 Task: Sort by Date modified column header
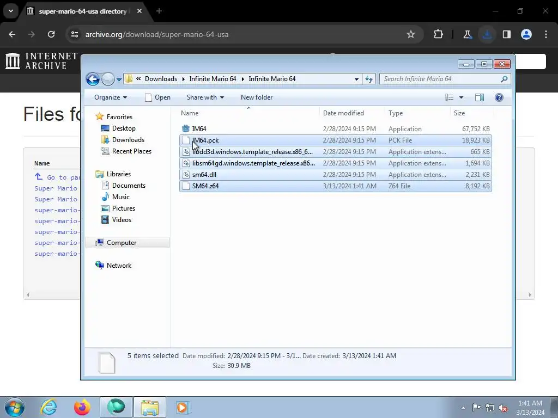point(343,113)
